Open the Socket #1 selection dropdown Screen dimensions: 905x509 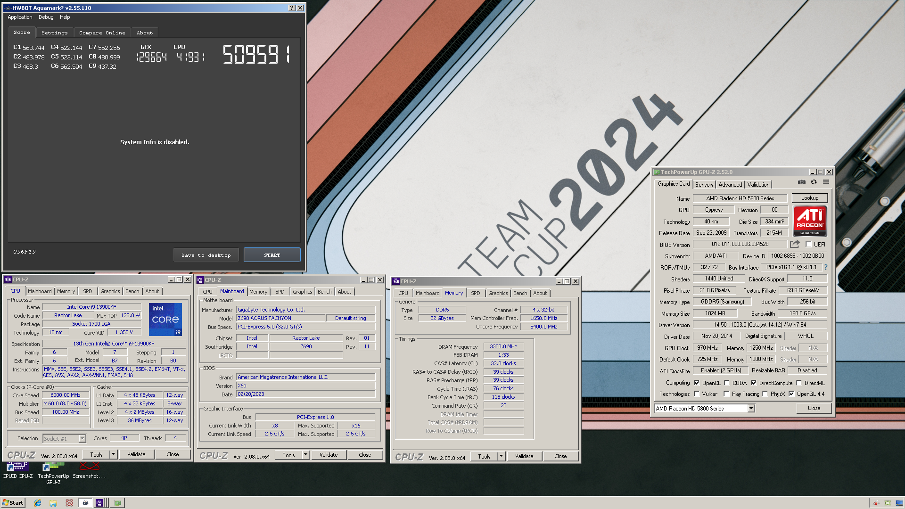pyautogui.click(x=82, y=438)
